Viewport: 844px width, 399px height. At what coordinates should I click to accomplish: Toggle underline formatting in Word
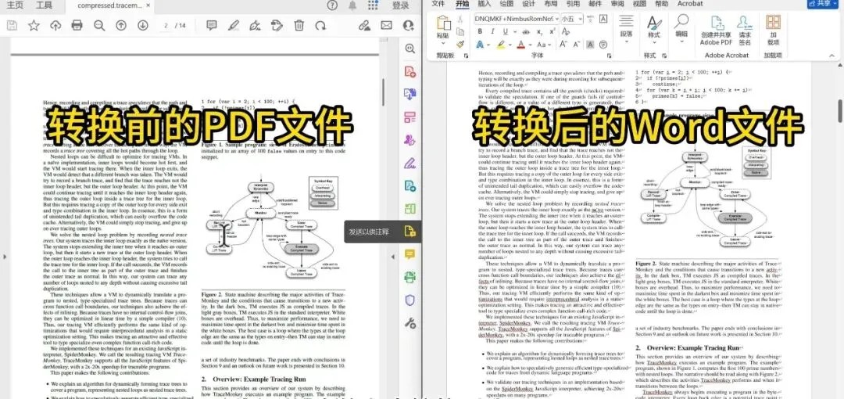(x=505, y=32)
